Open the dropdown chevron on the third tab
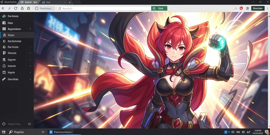The image size is (270, 135). pyautogui.click(x=65, y=2)
